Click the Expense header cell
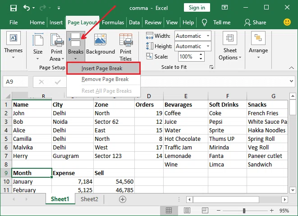The width and height of the screenshot is (298, 216). [x=73, y=173]
